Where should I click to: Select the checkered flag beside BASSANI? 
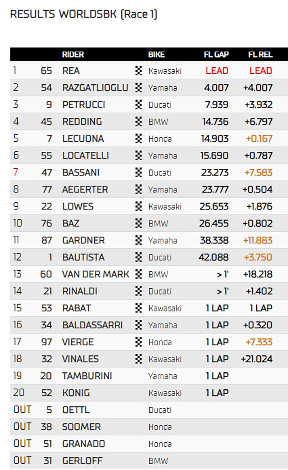coord(139,172)
